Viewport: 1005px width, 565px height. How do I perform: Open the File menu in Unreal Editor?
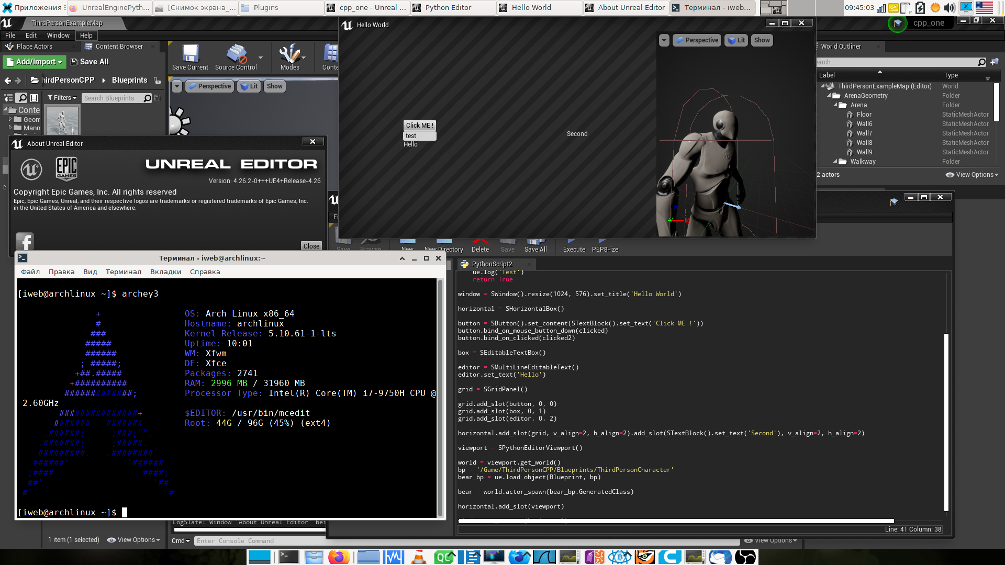[10, 36]
